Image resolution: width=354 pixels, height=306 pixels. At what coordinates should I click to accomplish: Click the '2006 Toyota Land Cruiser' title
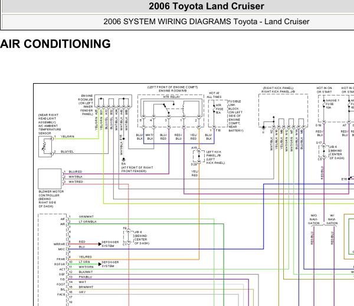206,6
